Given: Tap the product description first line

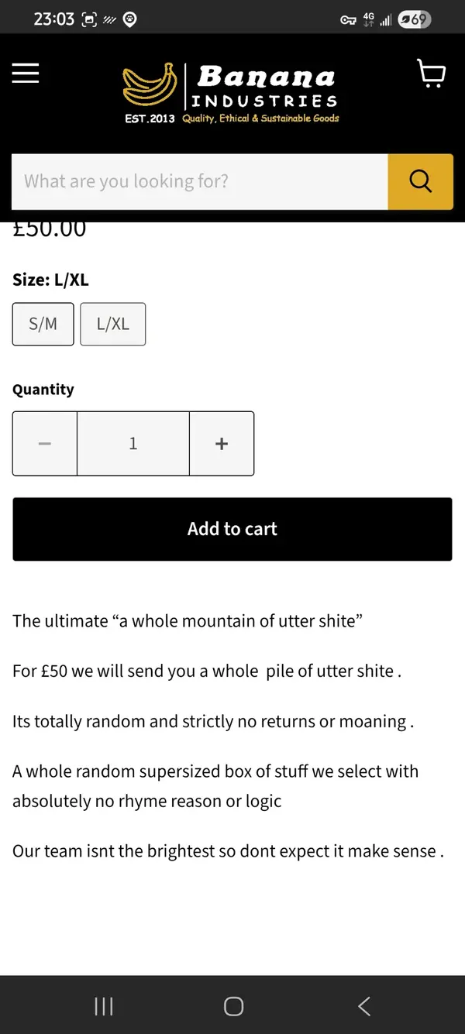Looking at the screenshot, I should pyautogui.click(x=188, y=621).
